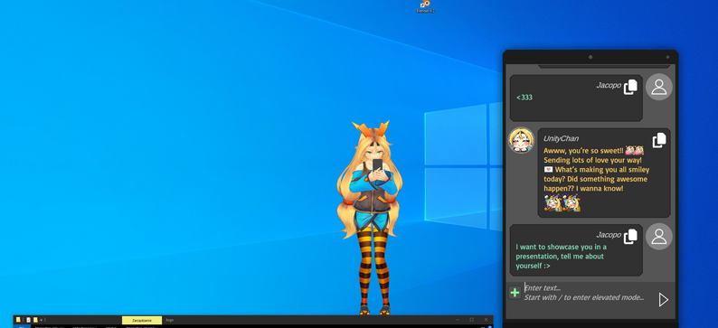Click the "logo" title in File Explorer
The image size is (718, 328).
point(170,320)
